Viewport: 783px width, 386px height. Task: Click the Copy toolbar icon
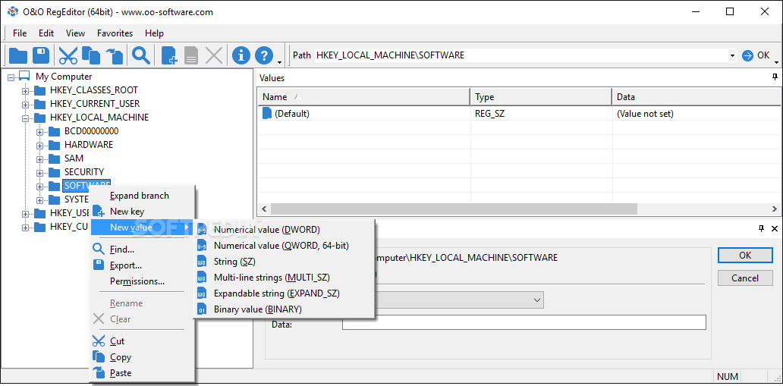click(91, 55)
